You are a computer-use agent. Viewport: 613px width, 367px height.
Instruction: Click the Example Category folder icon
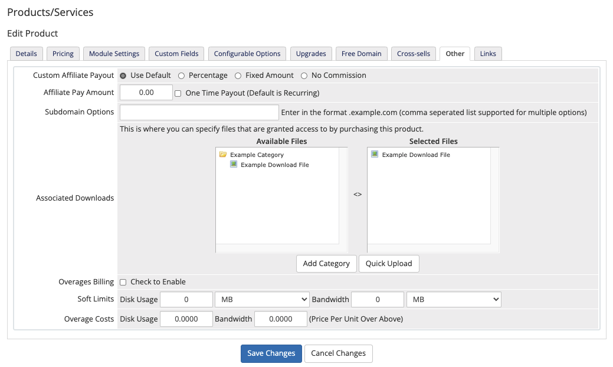223,155
